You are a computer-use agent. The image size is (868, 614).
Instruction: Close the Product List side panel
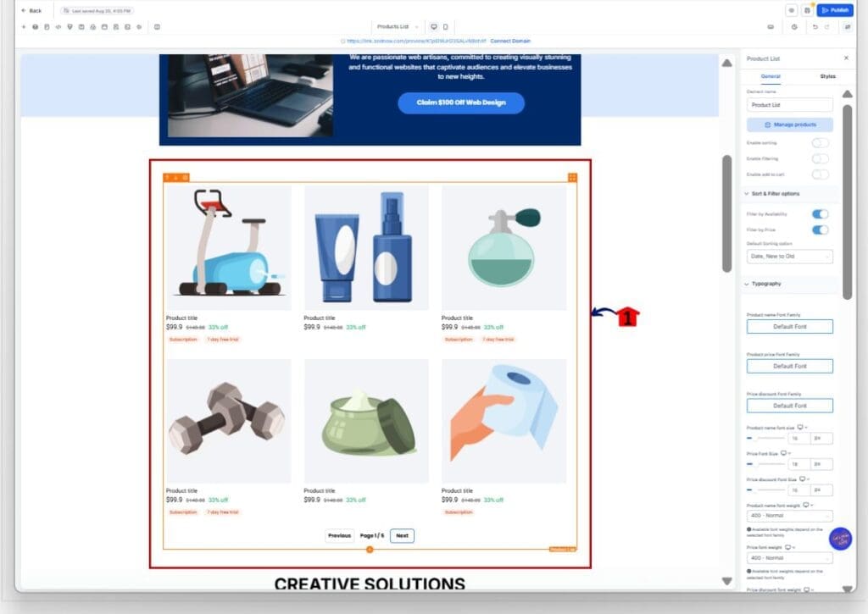point(846,58)
